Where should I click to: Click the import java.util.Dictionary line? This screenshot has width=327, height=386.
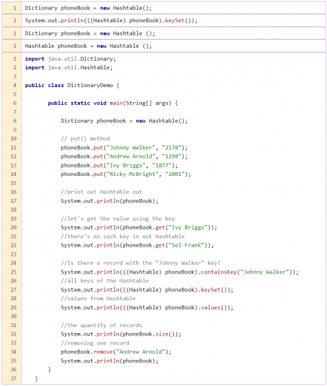(x=70, y=59)
